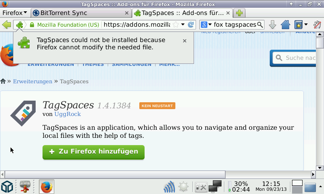Expand the URL history dropdown arrow
The width and height of the screenshot is (324, 194).
click(183, 25)
